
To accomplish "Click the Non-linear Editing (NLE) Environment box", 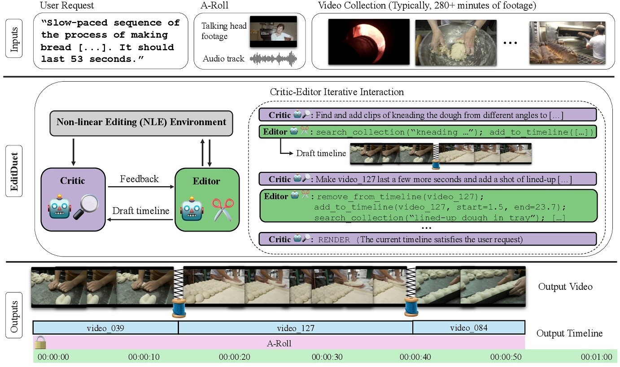I will pos(141,122).
